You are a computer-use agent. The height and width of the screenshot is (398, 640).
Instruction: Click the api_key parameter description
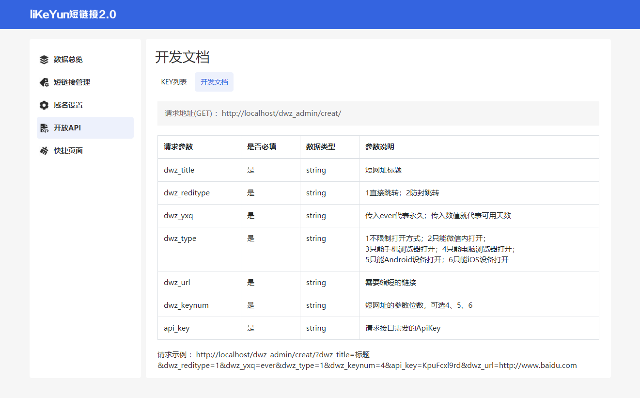tap(403, 328)
